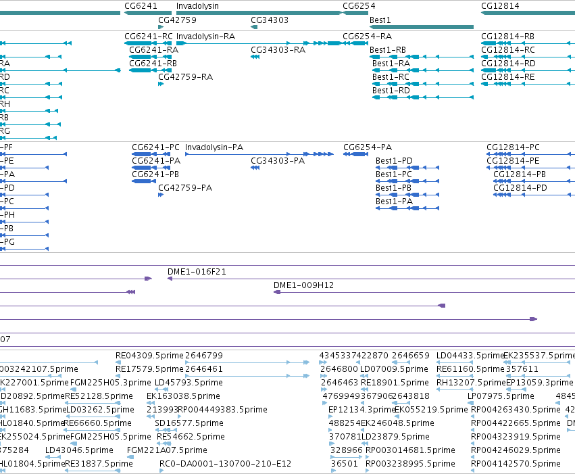
Task: Click EST RE04309.5prime
Action: 149,356
